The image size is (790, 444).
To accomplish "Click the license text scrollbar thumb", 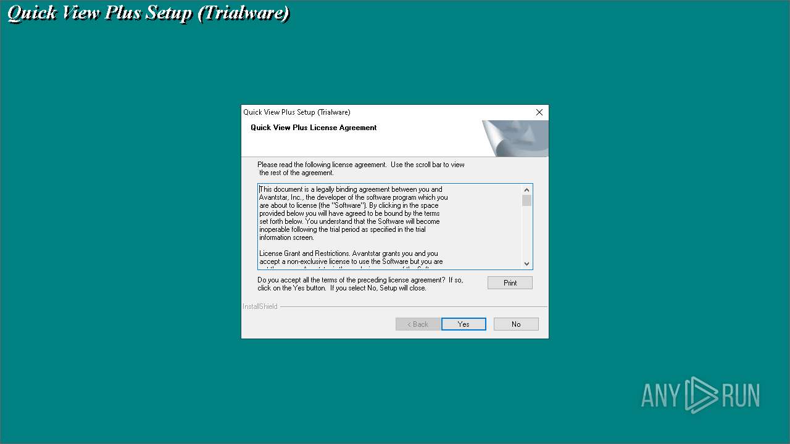I will [x=526, y=201].
